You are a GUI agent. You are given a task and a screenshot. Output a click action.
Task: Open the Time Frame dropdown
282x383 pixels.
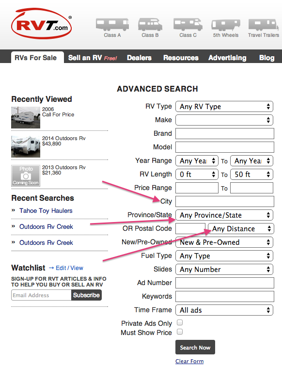pyautogui.click(x=224, y=310)
